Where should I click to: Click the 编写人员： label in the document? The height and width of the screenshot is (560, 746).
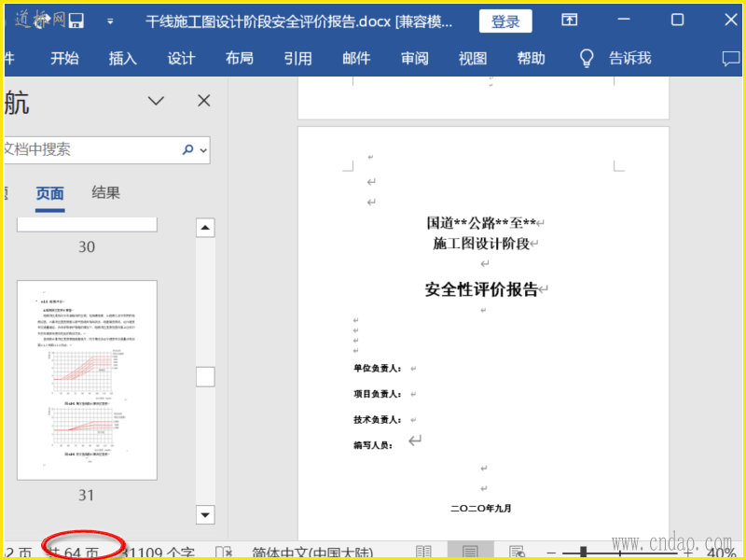[x=373, y=446]
